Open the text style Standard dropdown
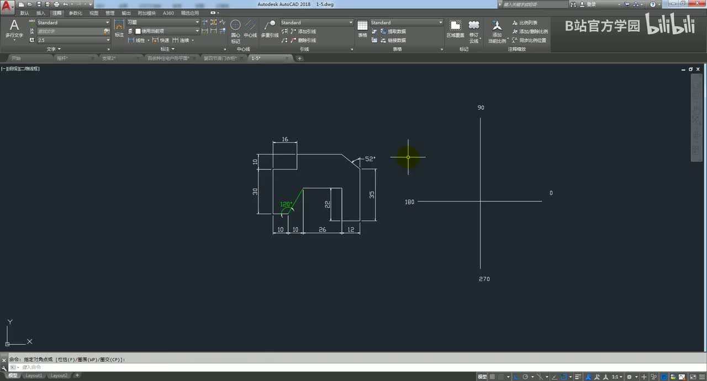Viewport: 707px width, 381px height. coord(73,23)
